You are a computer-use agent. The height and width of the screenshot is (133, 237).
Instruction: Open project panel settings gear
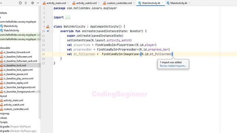(x=33, y=3)
